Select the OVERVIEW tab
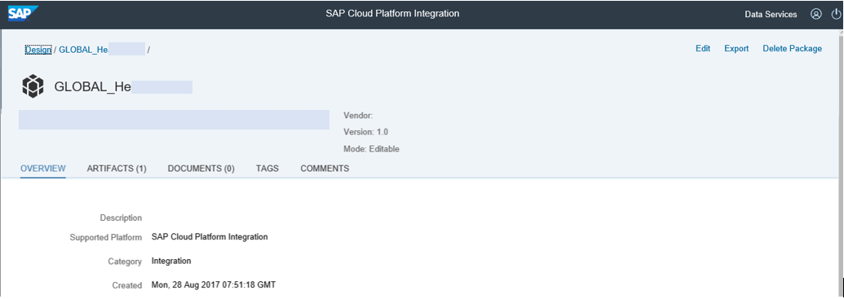The image size is (844, 299). [43, 169]
